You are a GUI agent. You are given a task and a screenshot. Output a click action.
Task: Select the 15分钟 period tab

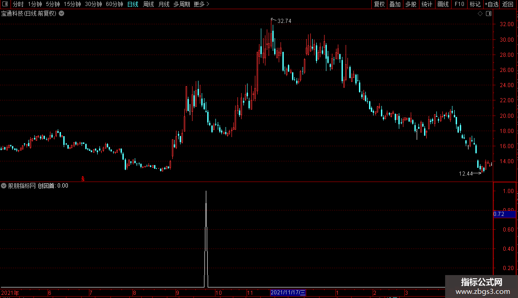pyautogui.click(x=72, y=4)
